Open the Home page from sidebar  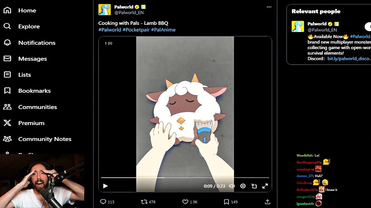point(20,10)
